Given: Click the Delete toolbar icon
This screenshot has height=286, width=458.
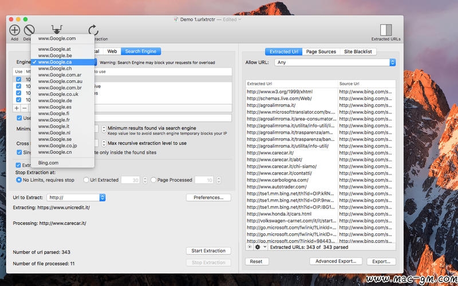Looking at the screenshot, I should point(29,30).
